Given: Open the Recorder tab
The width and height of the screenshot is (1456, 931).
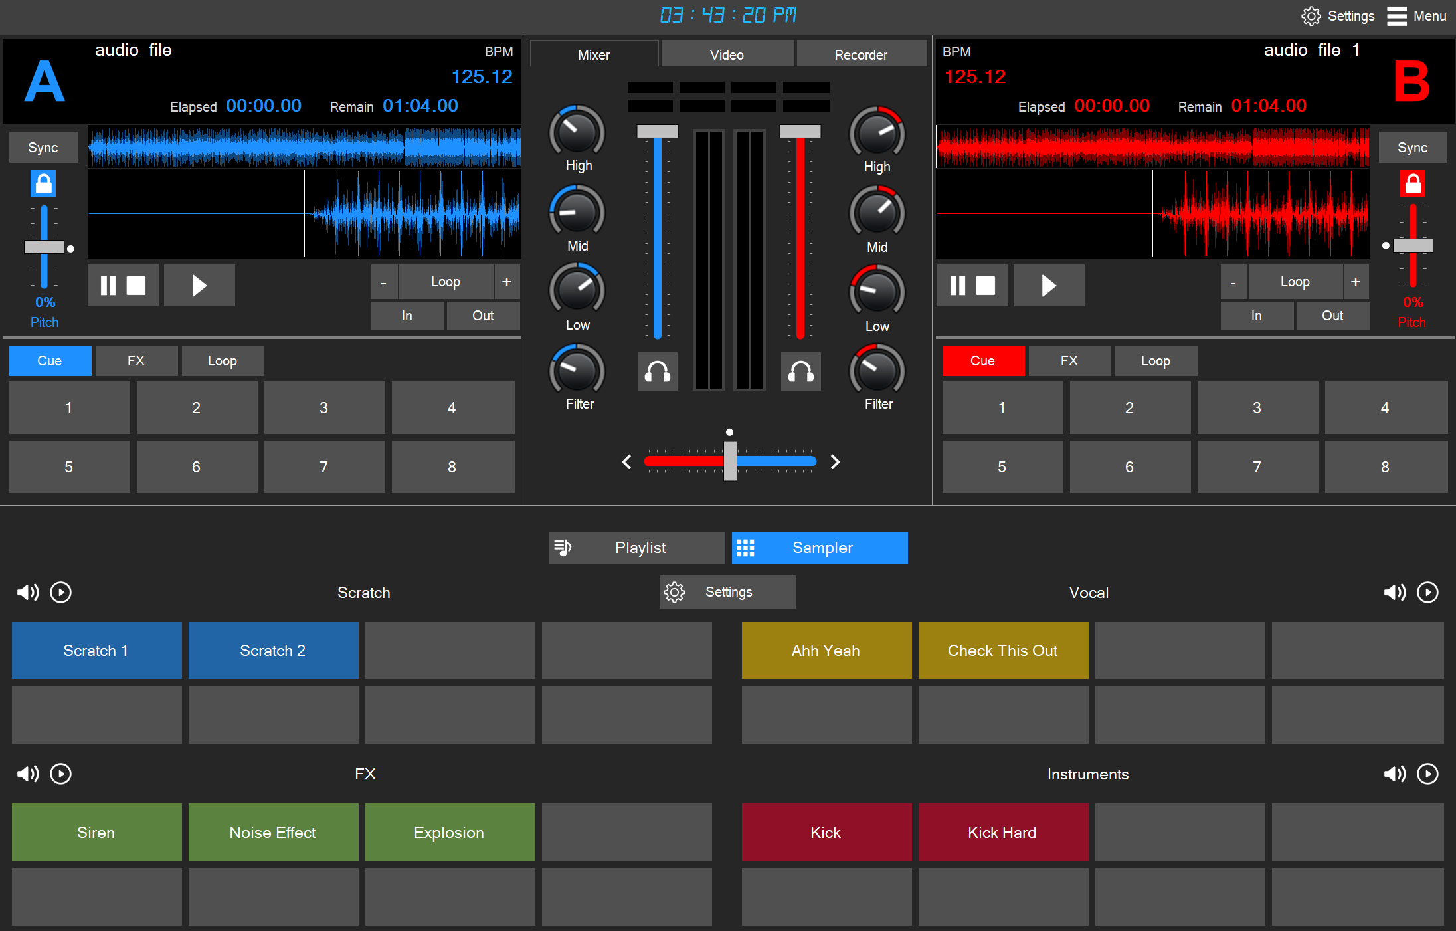Looking at the screenshot, I should [862, 54].
